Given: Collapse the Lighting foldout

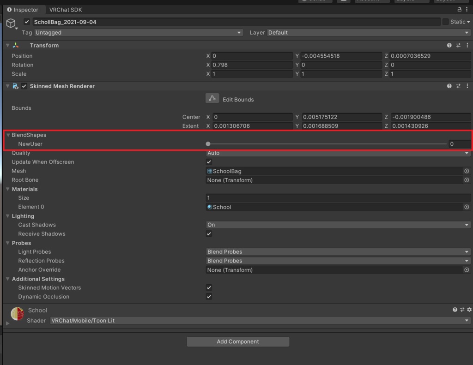Looking at the screenshot, I should 7,216.
